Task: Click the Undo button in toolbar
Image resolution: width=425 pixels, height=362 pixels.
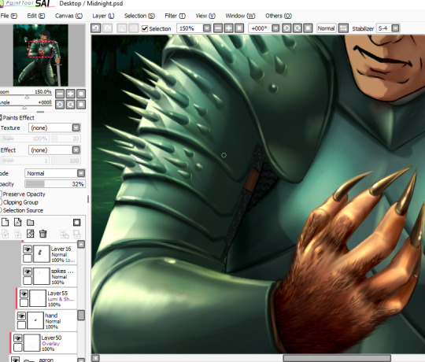Action: [96, 28]
